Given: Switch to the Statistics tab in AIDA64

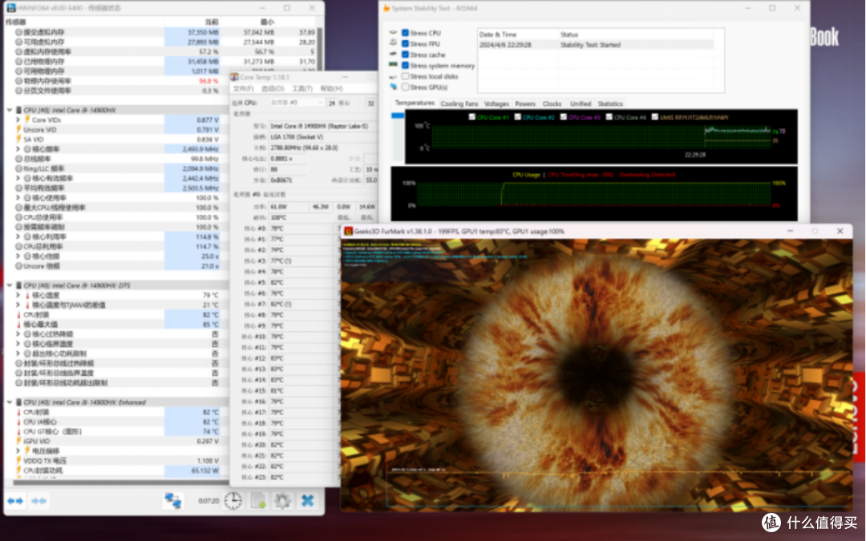Looking at the screenshot, I should pyautogui.click(x=609, y=103).
